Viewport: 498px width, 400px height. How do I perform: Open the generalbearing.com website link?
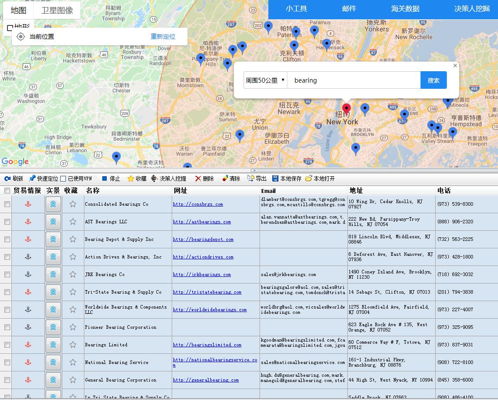tap(206, 380)
